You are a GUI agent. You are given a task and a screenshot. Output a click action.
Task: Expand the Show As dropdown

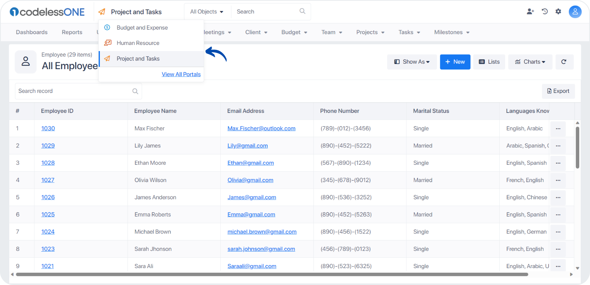(412, 62)
